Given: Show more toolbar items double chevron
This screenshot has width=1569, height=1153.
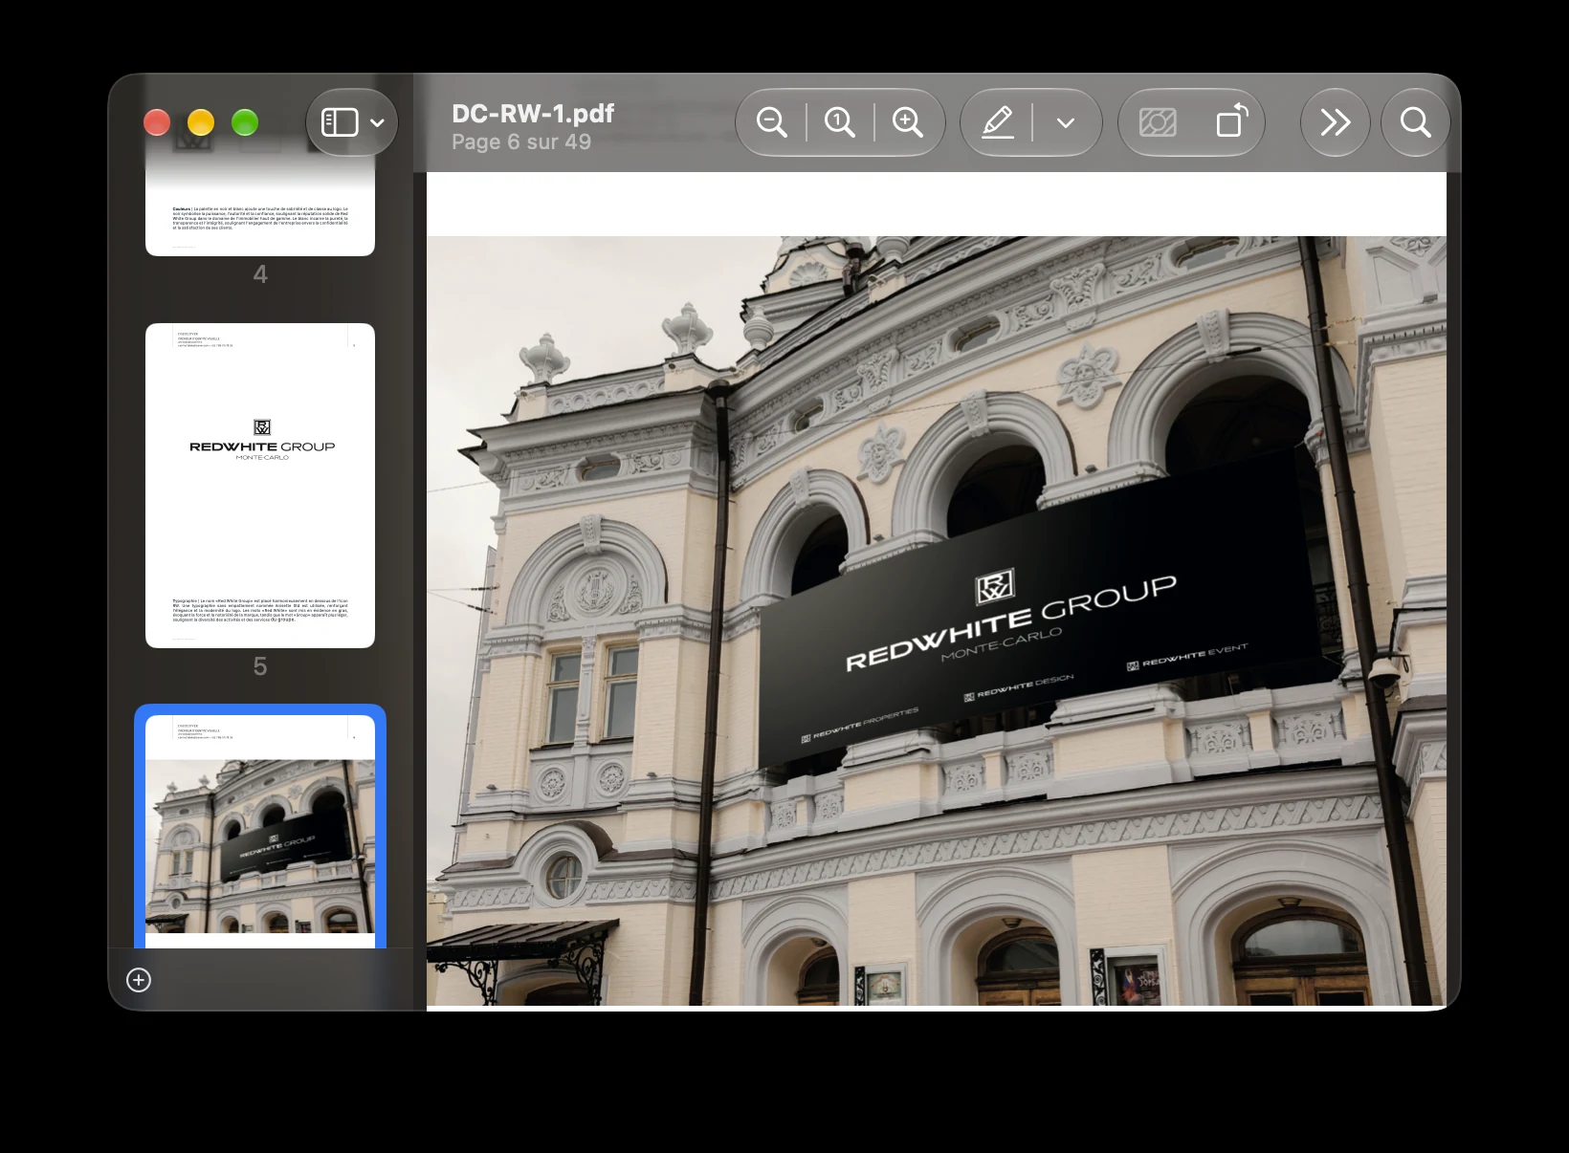Looking at the screenshot, I should [x=1336, y=122].
